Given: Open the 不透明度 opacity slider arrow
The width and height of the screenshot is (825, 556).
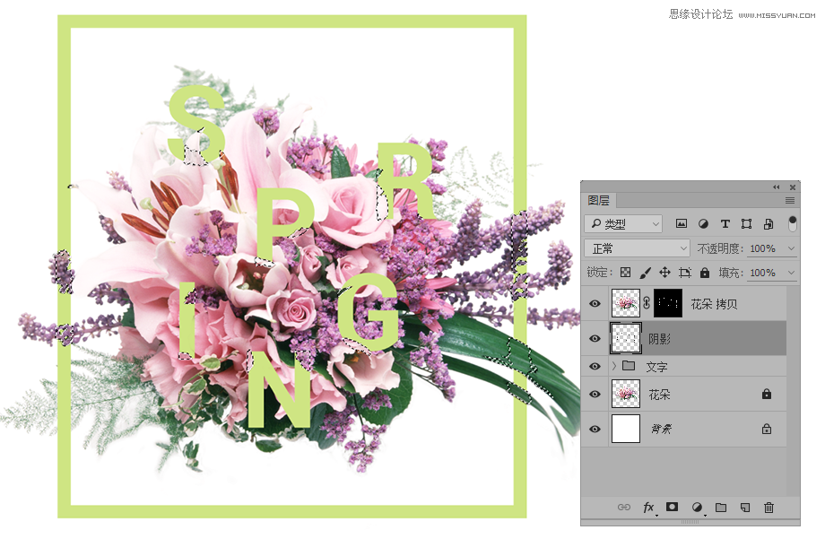Looking at the screenshot, I should coord(791,248).
